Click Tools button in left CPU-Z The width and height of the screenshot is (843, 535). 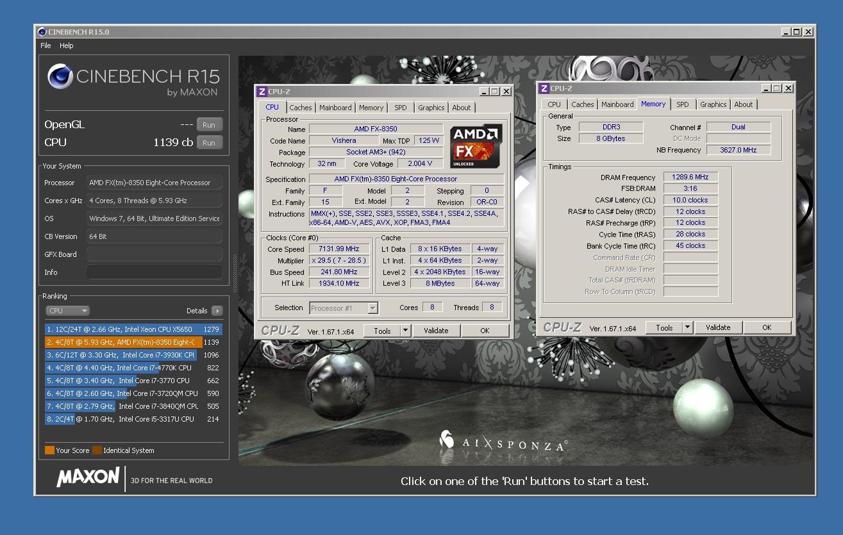(x=382, y=331)
